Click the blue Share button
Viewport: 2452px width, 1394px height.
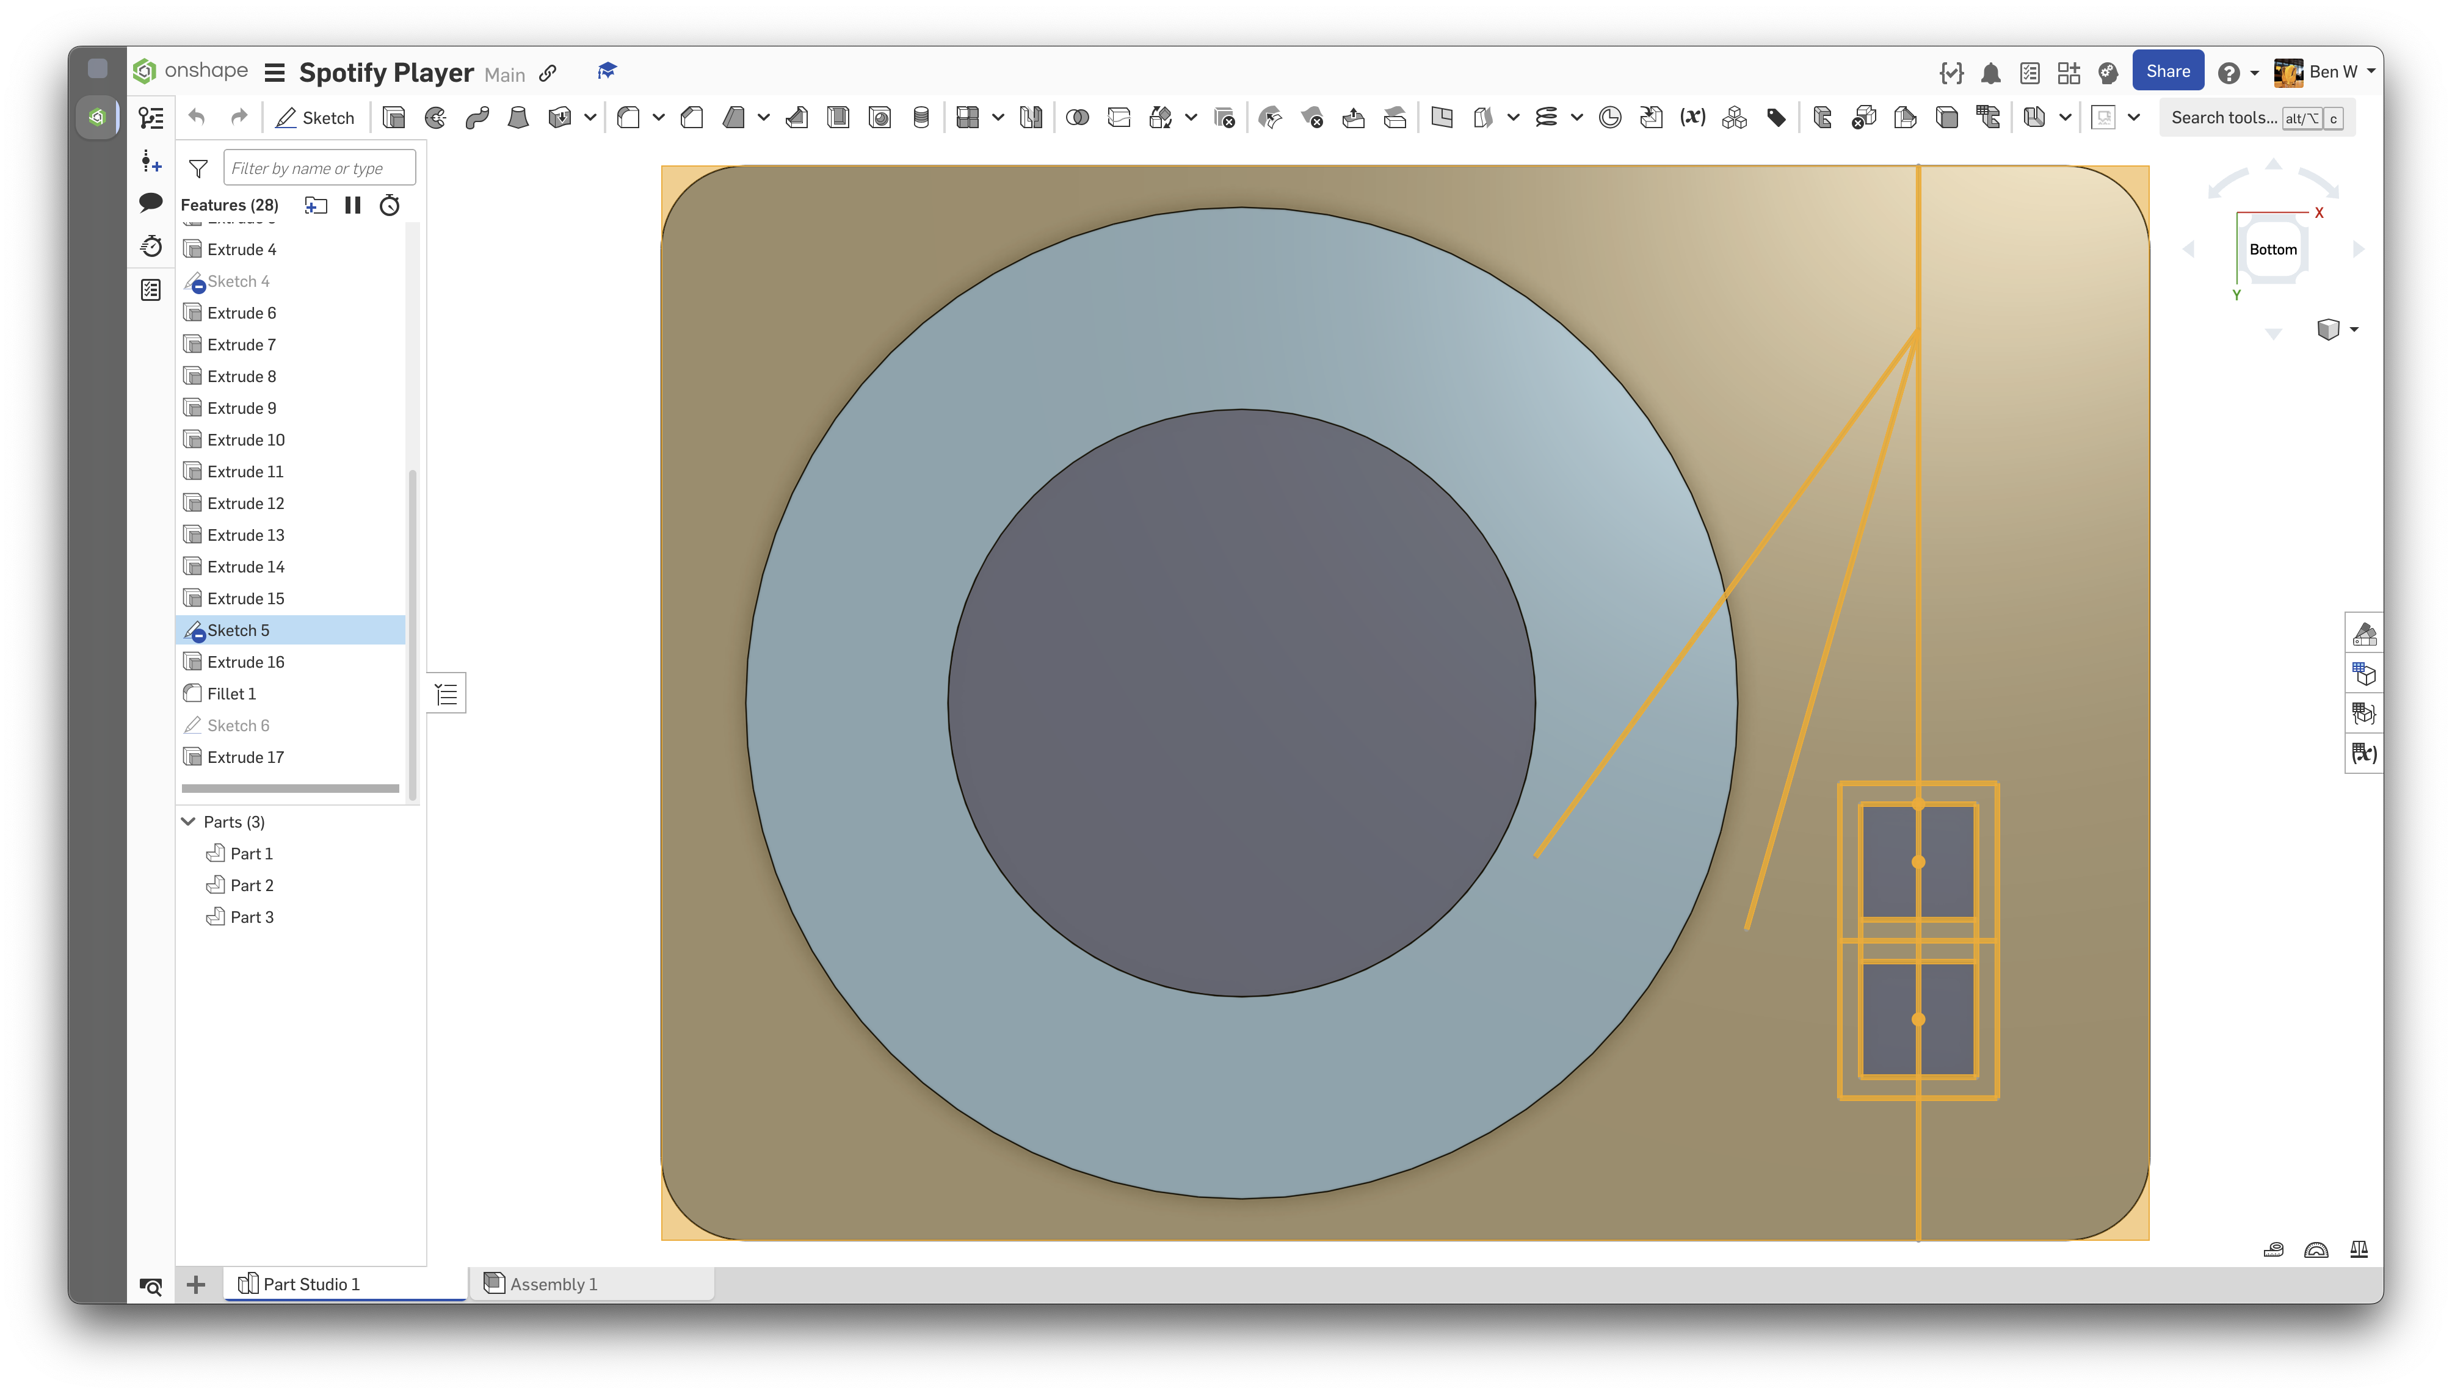[x=2167, y=71]
